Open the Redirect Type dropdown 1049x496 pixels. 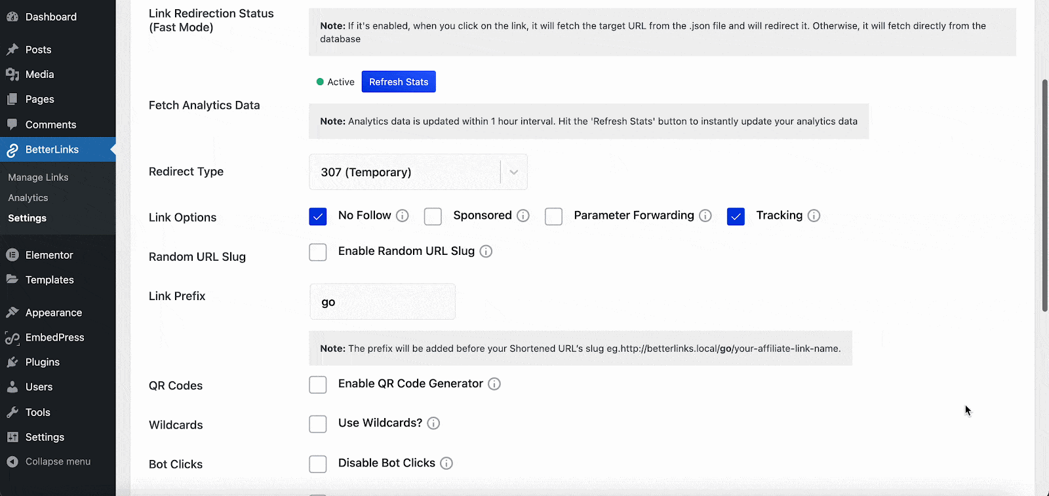pos(418,172)
